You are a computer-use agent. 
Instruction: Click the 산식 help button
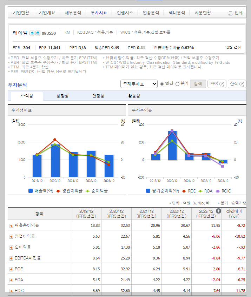tap(237, 84)
